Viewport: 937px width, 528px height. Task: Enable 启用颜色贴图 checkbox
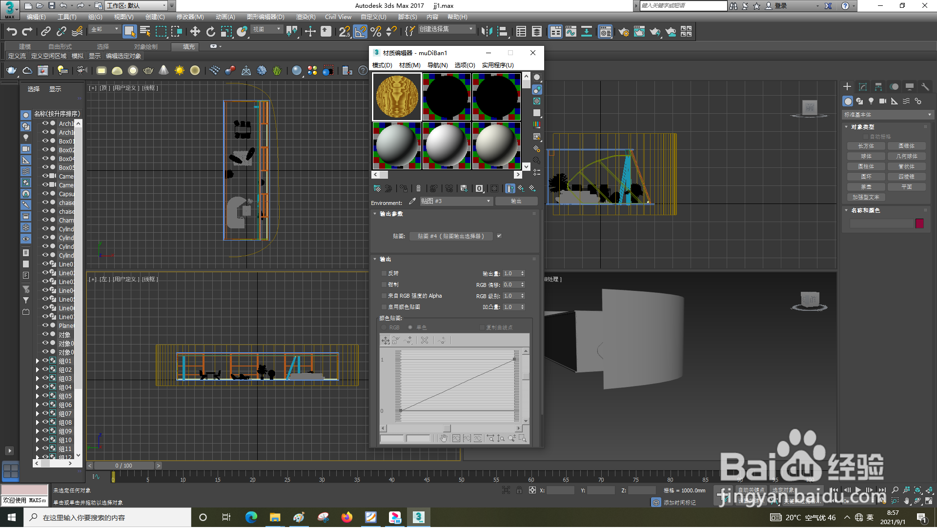384,307
